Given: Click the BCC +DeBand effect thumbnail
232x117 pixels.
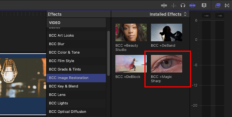Looking at the screenshot, I should click(x=166, y=32).
